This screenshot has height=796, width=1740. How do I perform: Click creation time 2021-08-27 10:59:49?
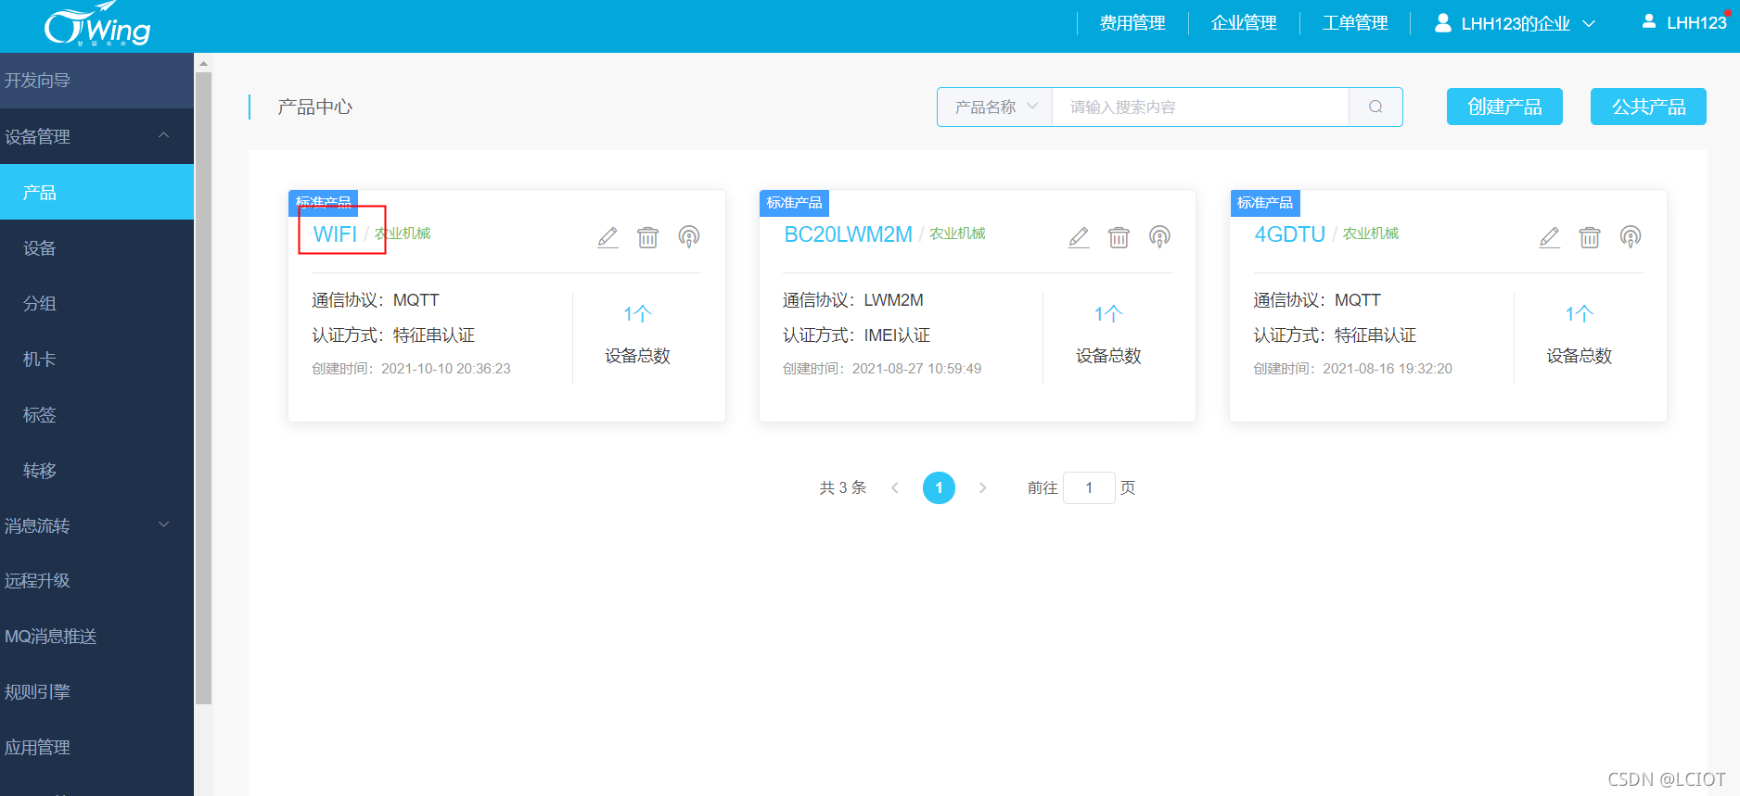click(x=882, y=369)
